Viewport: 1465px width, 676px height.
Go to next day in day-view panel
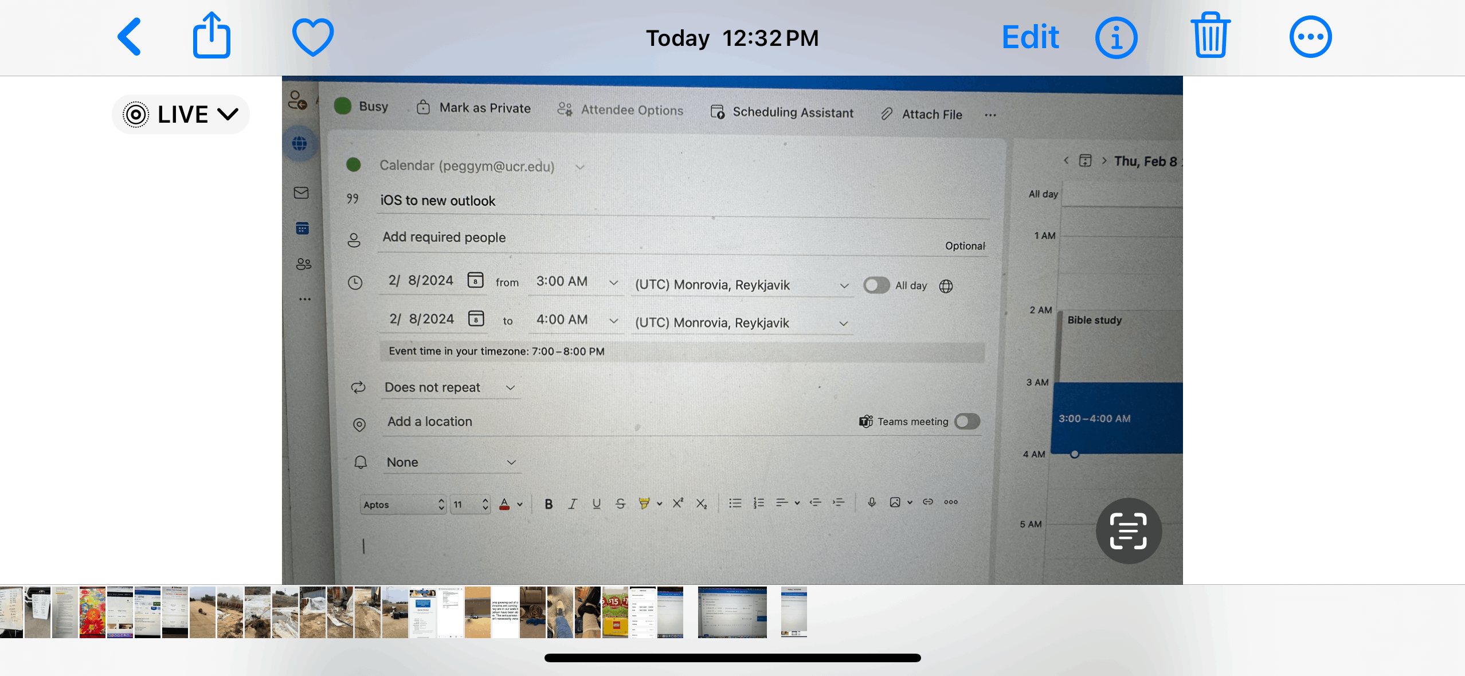click(1104, 161)
